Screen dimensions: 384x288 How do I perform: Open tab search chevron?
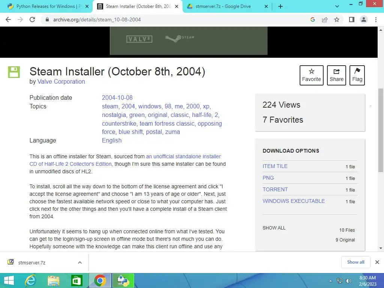tap(337, 6)
